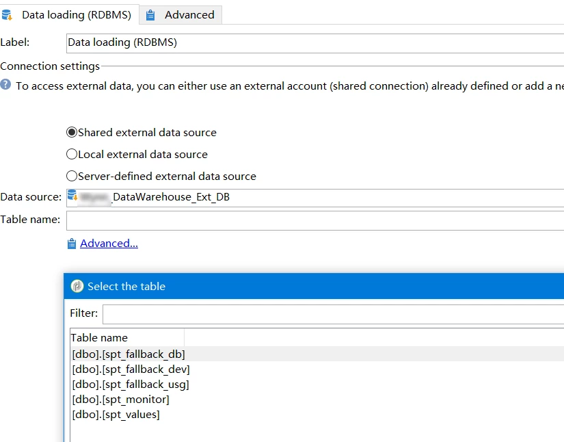Click the clipboard icon beside Advanced link

[72, 244]
